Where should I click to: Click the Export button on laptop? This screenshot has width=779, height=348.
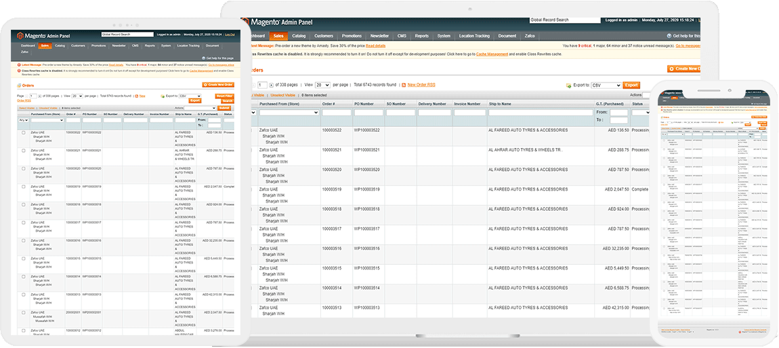click(631, 85)
